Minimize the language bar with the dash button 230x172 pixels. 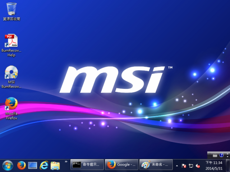click(227, 154)
